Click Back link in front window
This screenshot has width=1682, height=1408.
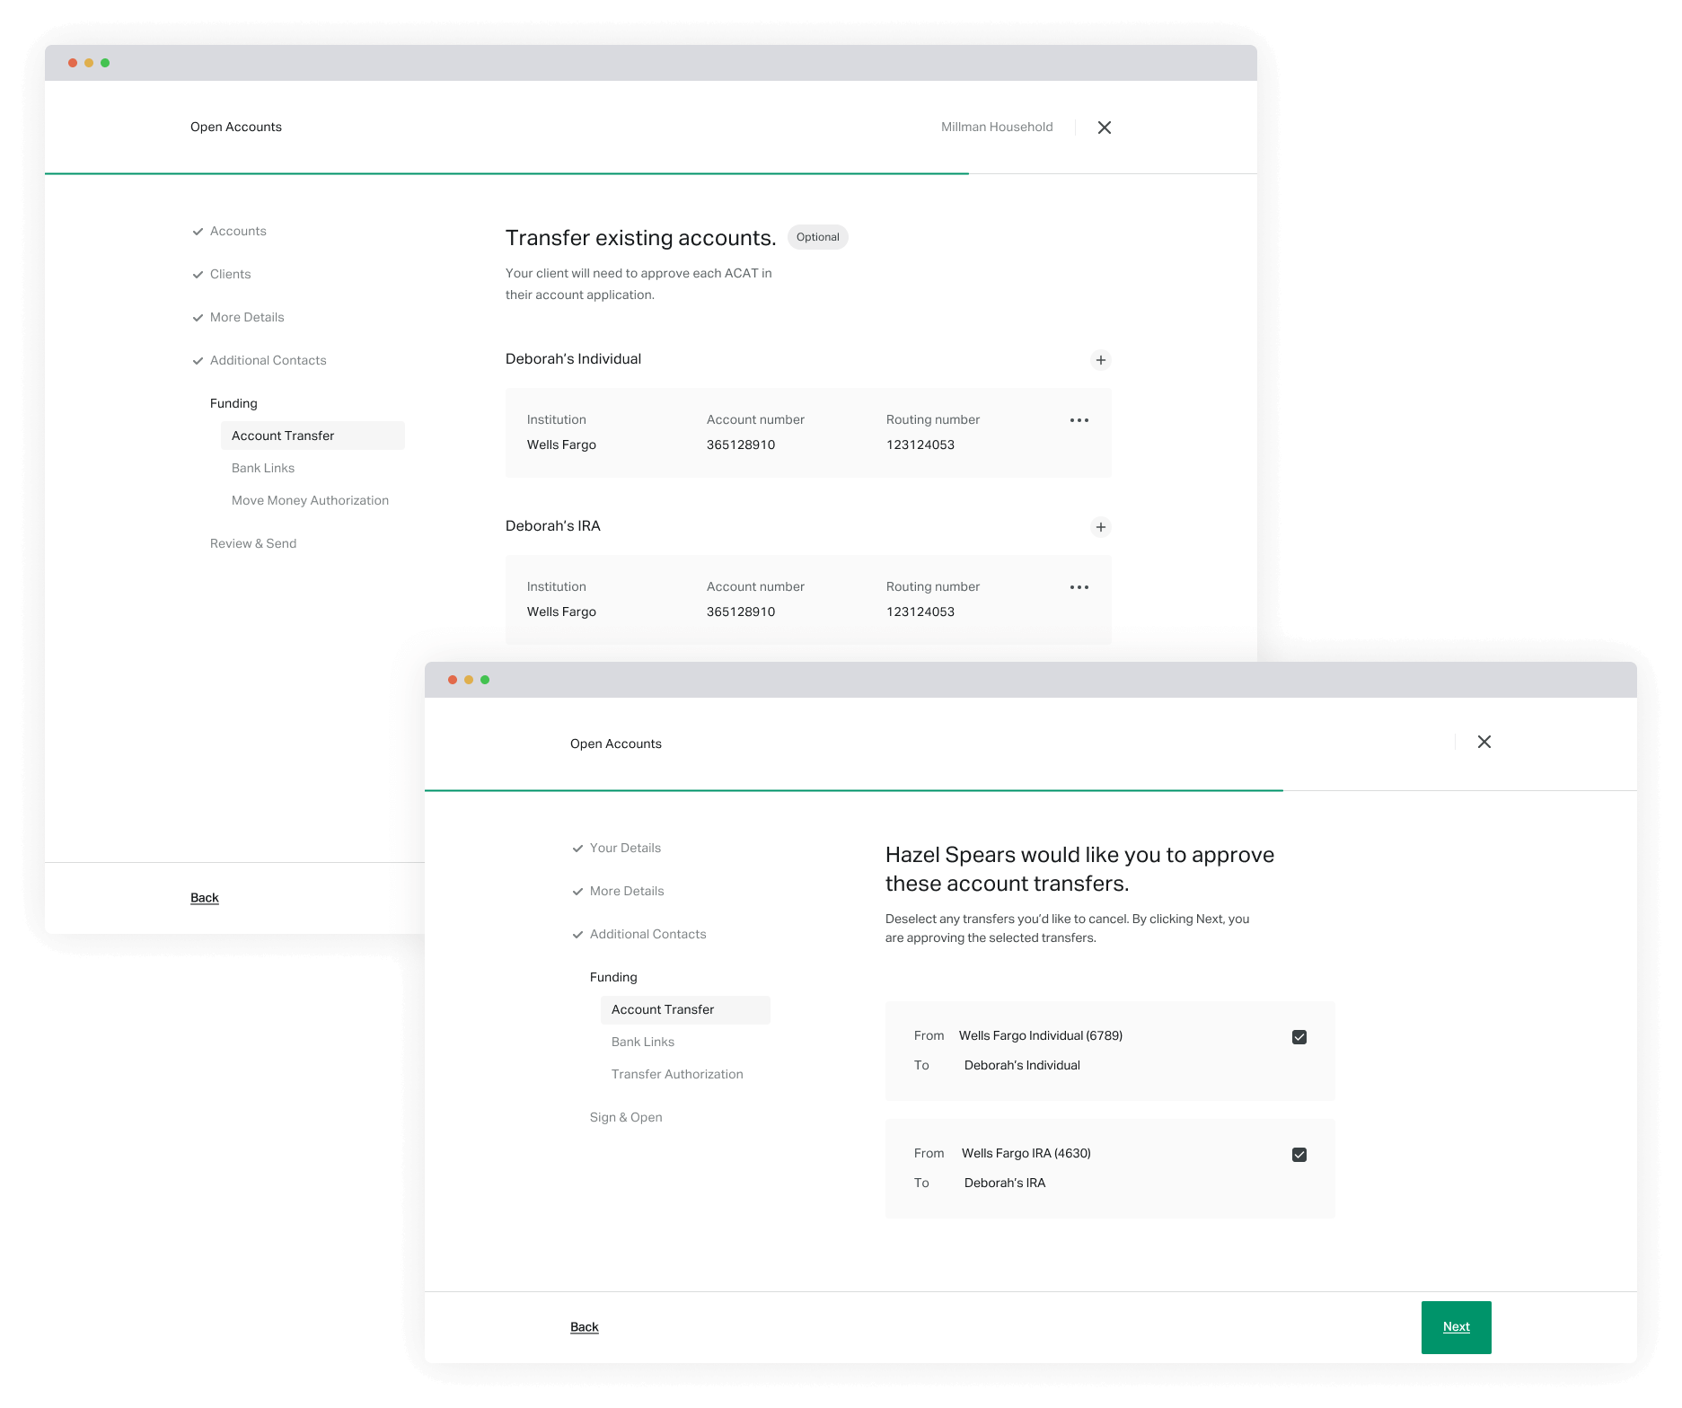pos(585,1327)
